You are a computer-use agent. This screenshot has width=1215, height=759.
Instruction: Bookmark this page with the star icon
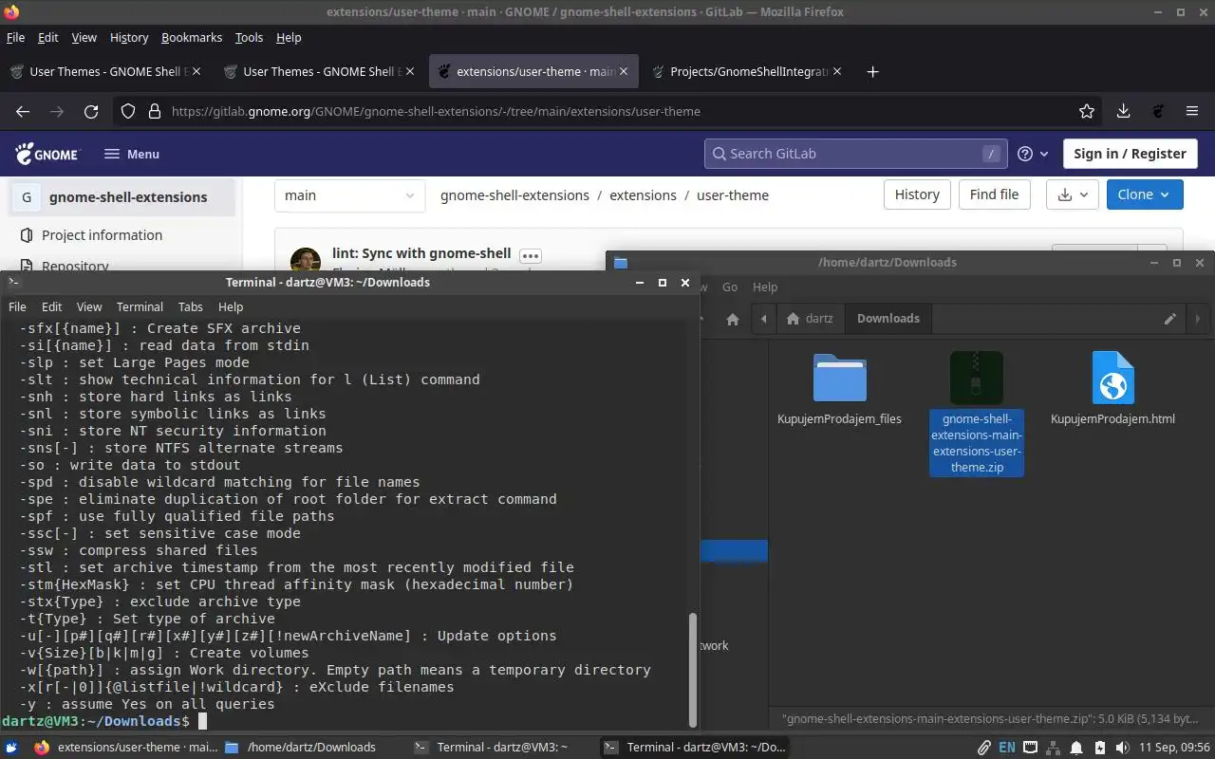pos(1087,111)
